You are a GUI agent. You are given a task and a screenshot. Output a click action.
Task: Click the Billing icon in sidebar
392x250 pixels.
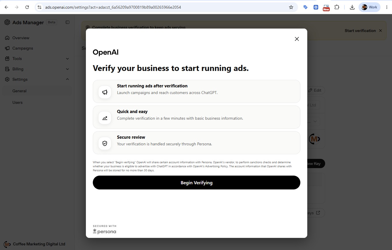pyautogui.click(x=7, y=69)
